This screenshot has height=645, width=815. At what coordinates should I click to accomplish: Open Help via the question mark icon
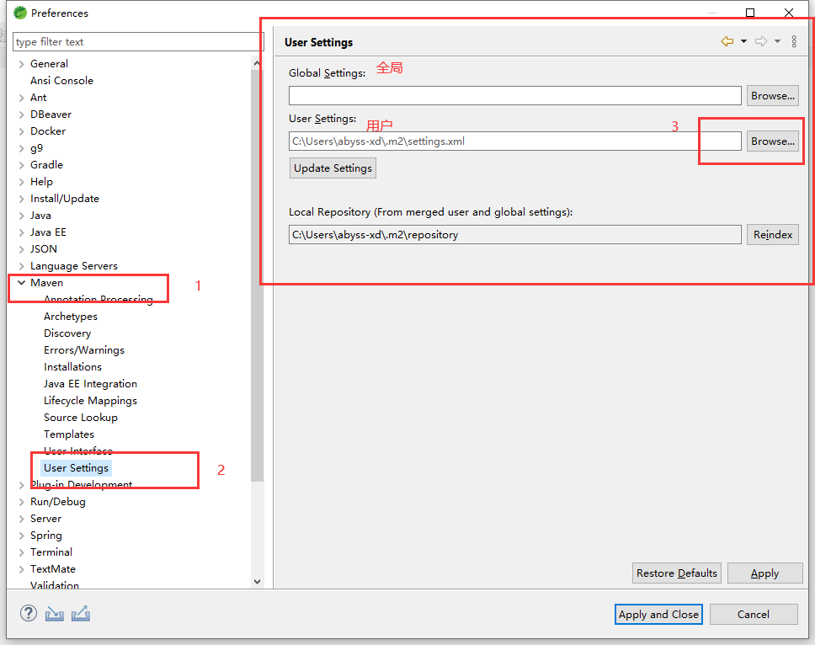(28, 613)
